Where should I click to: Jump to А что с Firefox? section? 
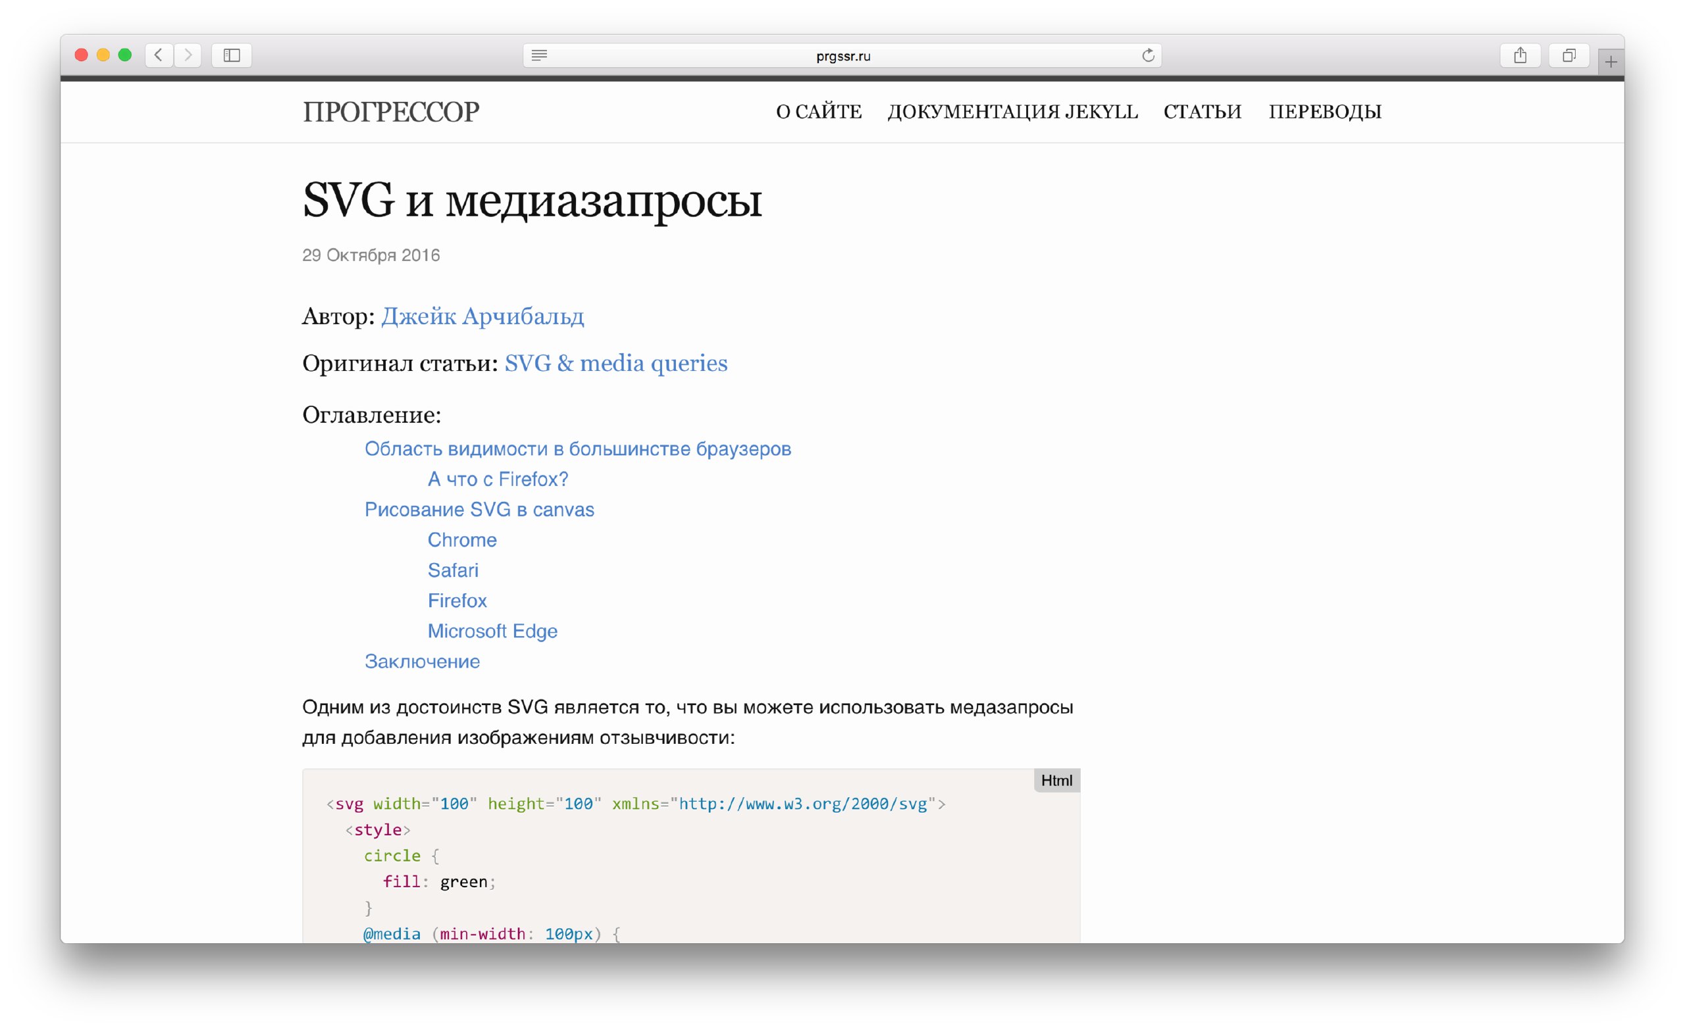click(x=498, y=479)
